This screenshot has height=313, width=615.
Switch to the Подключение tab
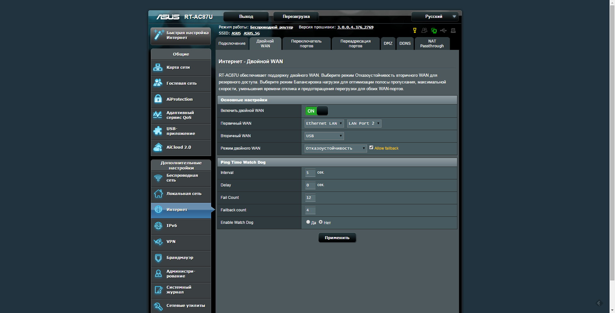tap(232, 43)
